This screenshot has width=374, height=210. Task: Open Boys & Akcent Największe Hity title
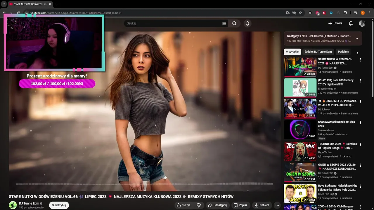click(337, 188)
